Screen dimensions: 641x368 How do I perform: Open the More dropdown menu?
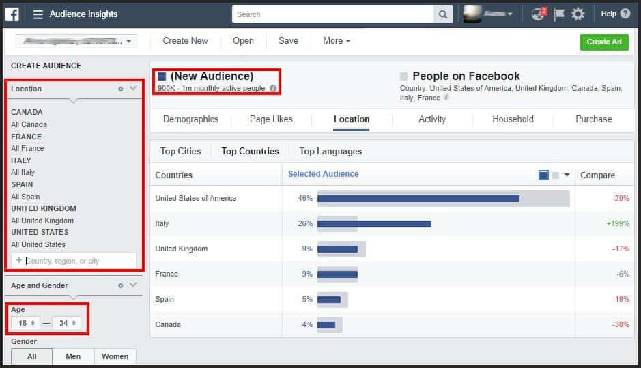pyautogui.click(x=337, y=40)
